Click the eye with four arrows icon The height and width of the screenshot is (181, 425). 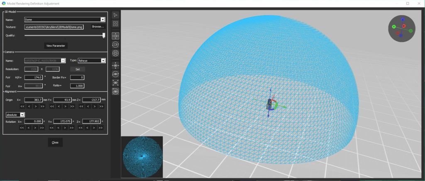coord(116,65)
